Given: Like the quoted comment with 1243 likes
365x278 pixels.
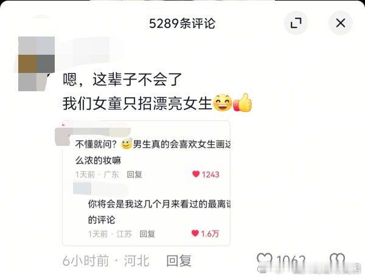Looking at the screenshot, I should (x=196, y=174).
